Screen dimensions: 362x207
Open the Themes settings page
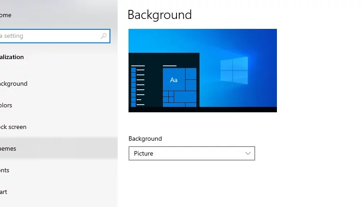(59, 148)
